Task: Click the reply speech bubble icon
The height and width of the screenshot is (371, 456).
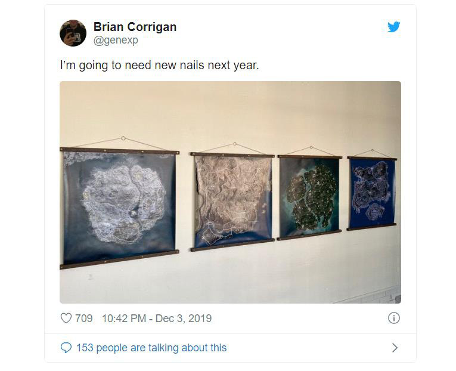Action: (x=66, y=347)
